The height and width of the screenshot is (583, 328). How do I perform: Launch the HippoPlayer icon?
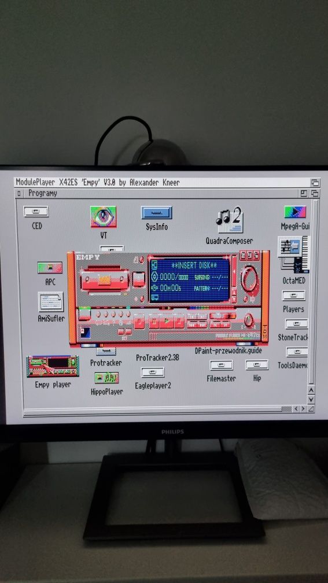point(106,378)
